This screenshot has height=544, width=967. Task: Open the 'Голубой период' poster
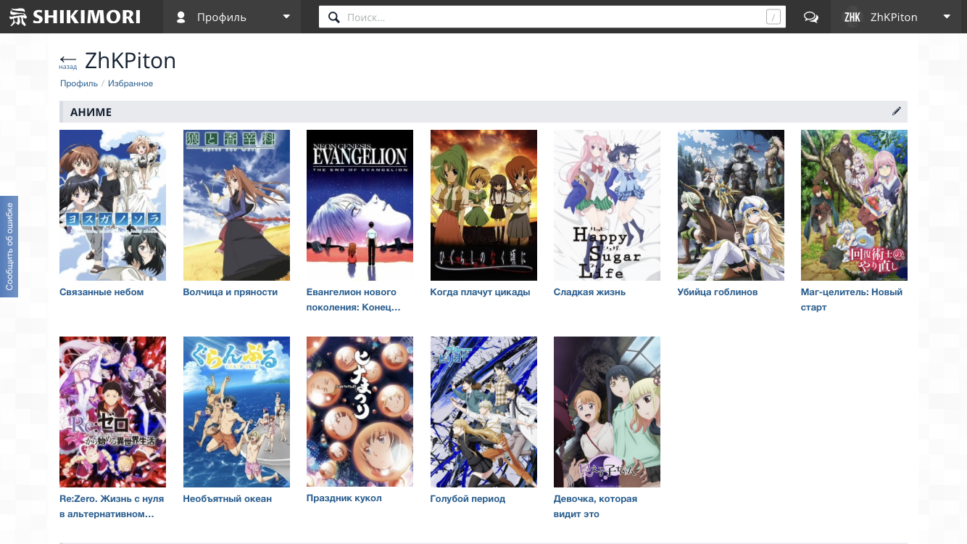click(x=483, y=412)
